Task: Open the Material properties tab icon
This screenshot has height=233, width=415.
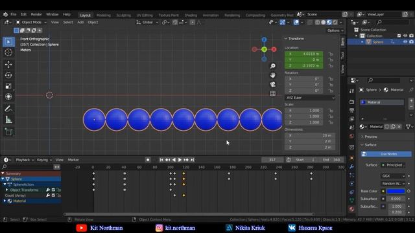Action: point(351,209)
